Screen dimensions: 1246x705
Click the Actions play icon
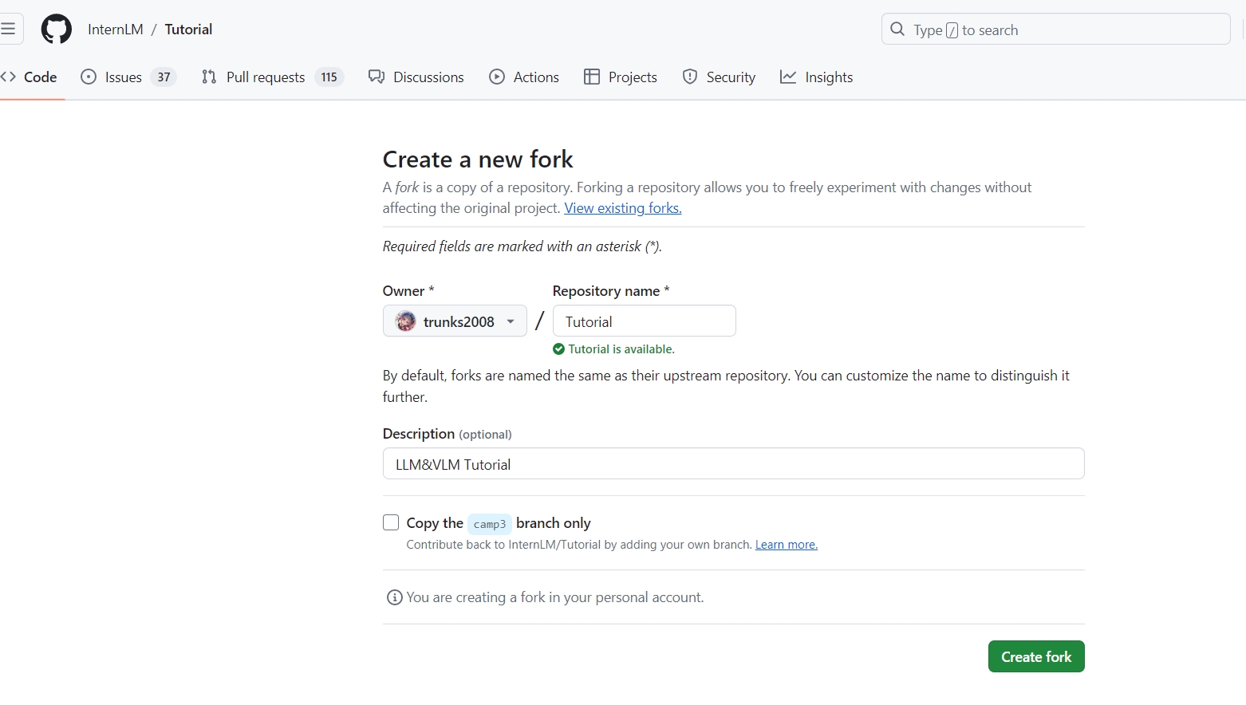tap(497, 77)
